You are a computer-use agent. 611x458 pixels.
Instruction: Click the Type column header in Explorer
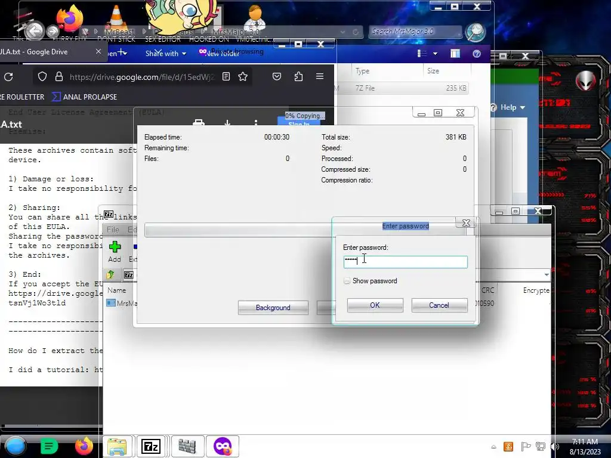[x=362, y=71]
